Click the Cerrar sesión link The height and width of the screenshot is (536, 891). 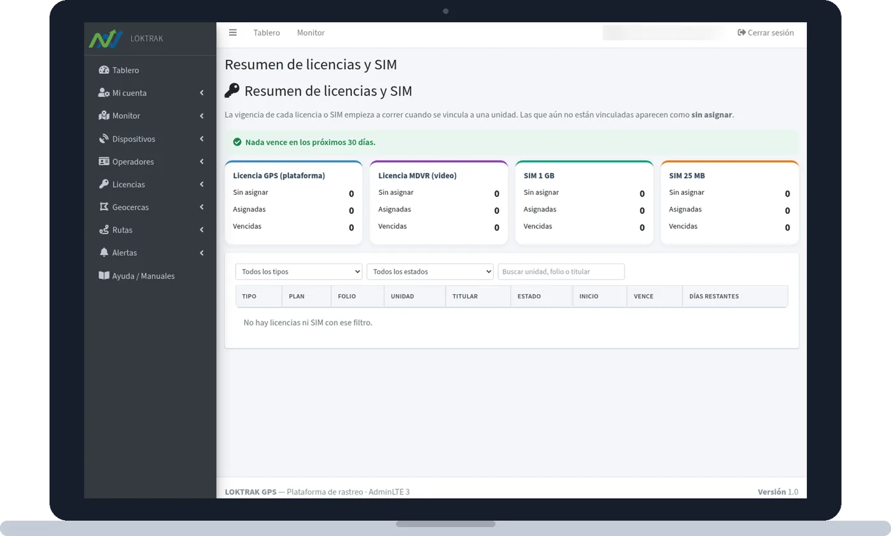(766, 32)
